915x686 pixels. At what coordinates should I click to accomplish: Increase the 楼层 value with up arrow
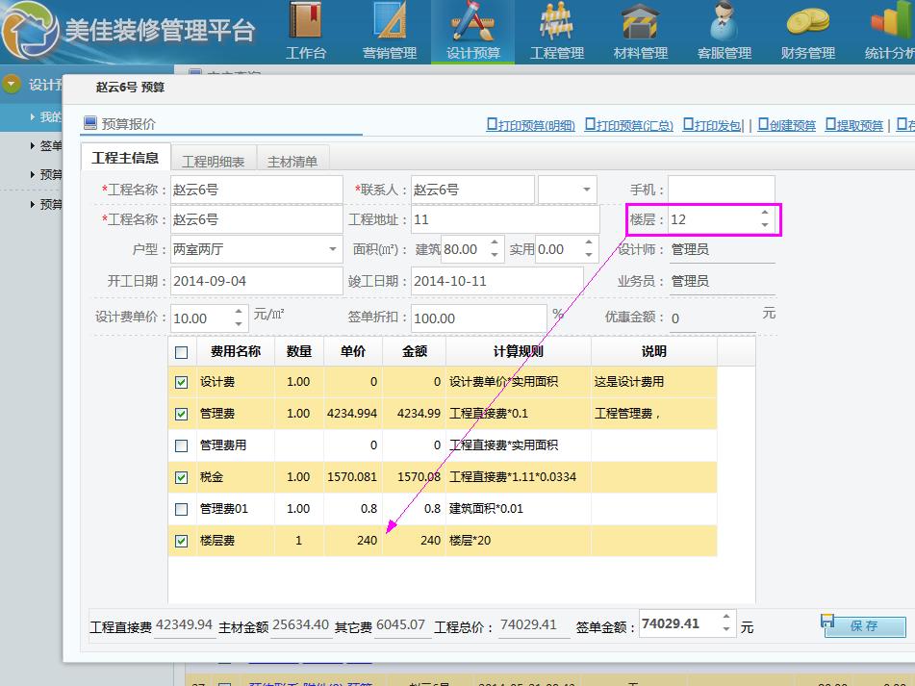click(x=765, y=214)
